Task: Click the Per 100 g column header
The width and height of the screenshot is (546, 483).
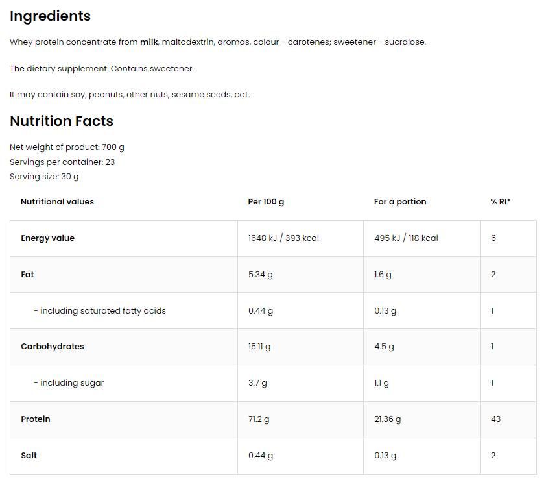Action: 266,202
